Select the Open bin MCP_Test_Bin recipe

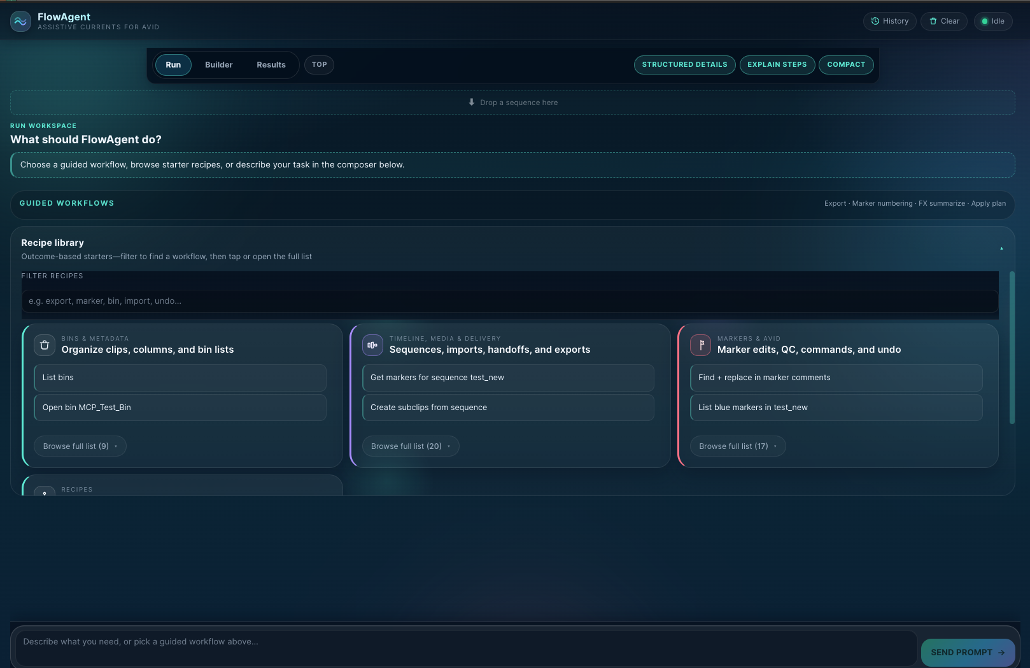tap(180, 408)
